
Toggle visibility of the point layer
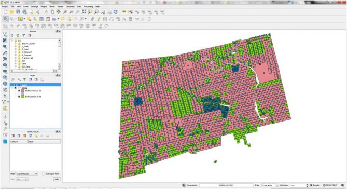click(15, 85)
